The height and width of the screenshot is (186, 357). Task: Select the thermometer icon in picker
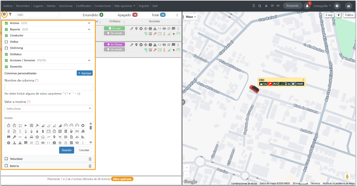click(9, 131)
